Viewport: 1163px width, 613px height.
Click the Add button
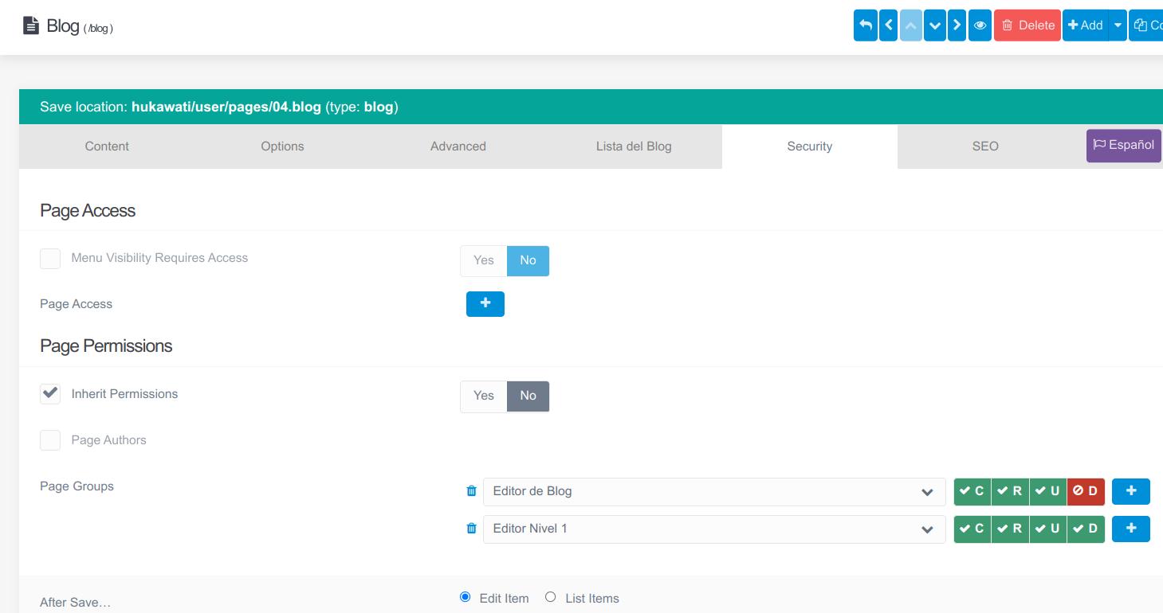1086,25
